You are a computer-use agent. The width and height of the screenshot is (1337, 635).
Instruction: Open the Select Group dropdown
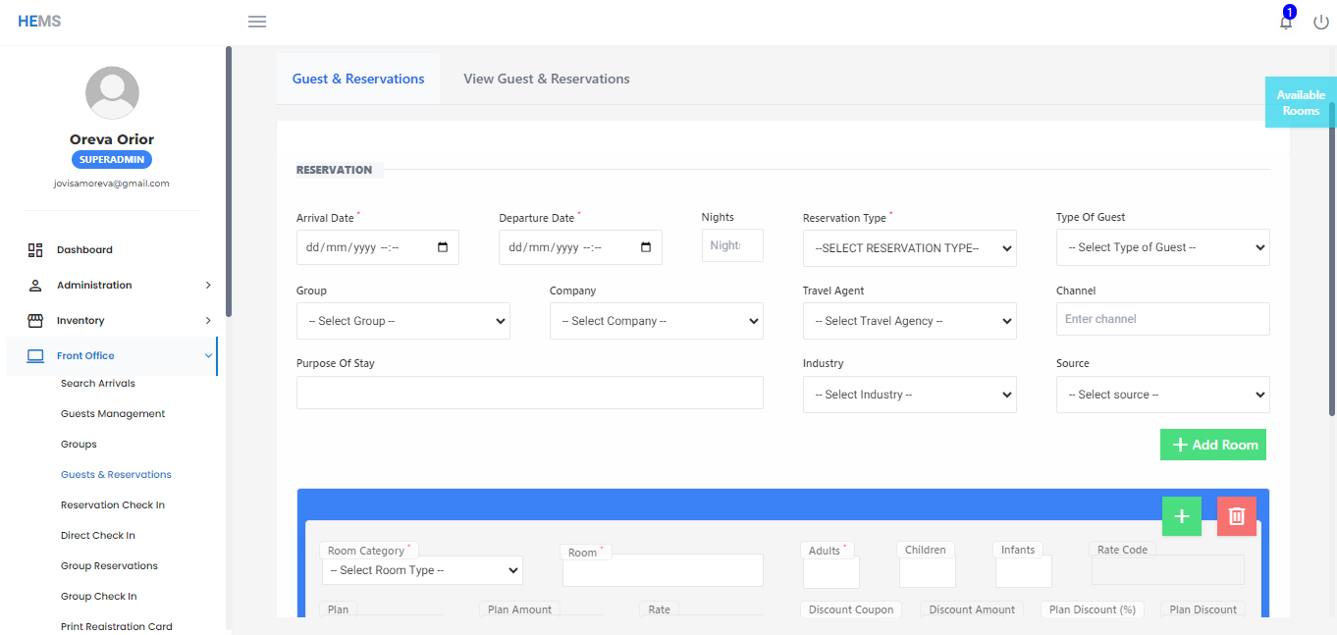[403, 321]
